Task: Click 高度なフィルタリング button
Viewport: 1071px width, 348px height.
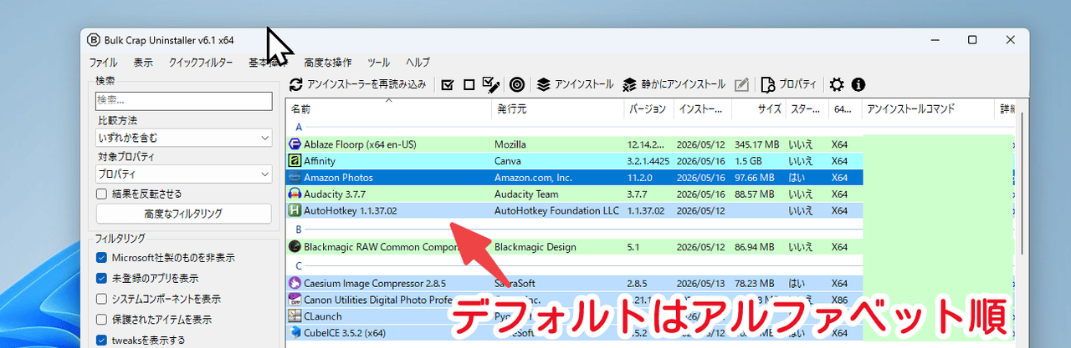Action: tap(184, 214)
